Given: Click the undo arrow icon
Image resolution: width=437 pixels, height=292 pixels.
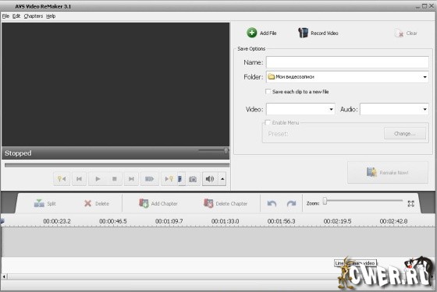Looking at the screenshot, I should 272,203.
